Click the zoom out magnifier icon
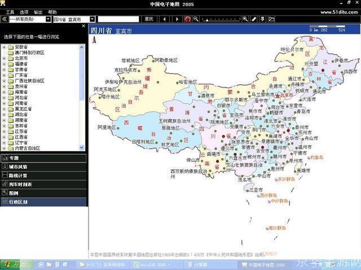This screenshot has width=361, height=270. [196, 19]
